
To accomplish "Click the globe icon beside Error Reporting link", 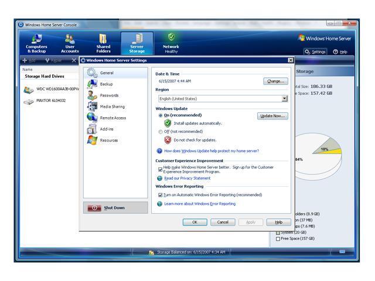I will (x=159, y=204).
